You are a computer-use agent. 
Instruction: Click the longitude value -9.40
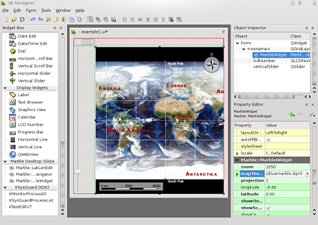click(x=288, y=187)
